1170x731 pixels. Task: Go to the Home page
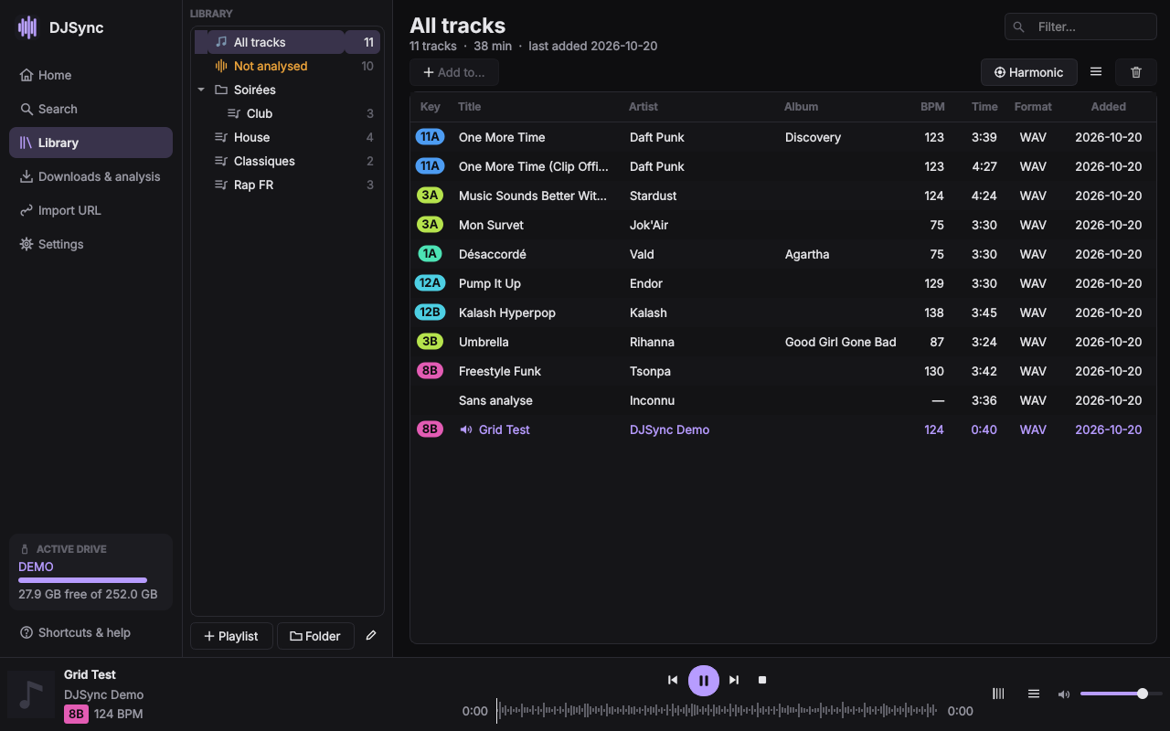point(90,75)
